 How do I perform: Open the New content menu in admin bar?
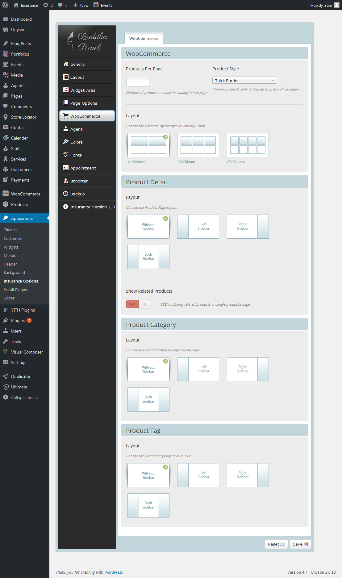[81, 5]
